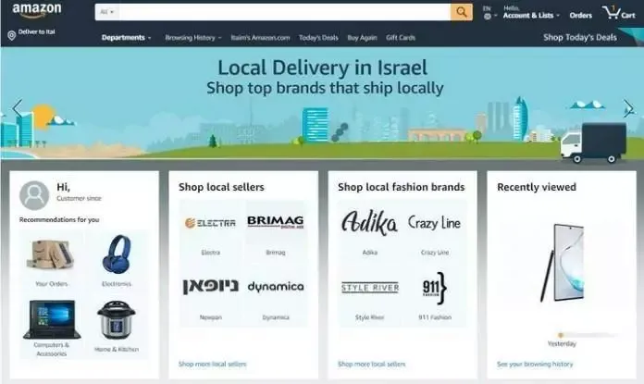Screen dimensions: 644x384
Task: Open Today's Deals in the nav bar
Action: pyautogui.click(x=318, y=38)
